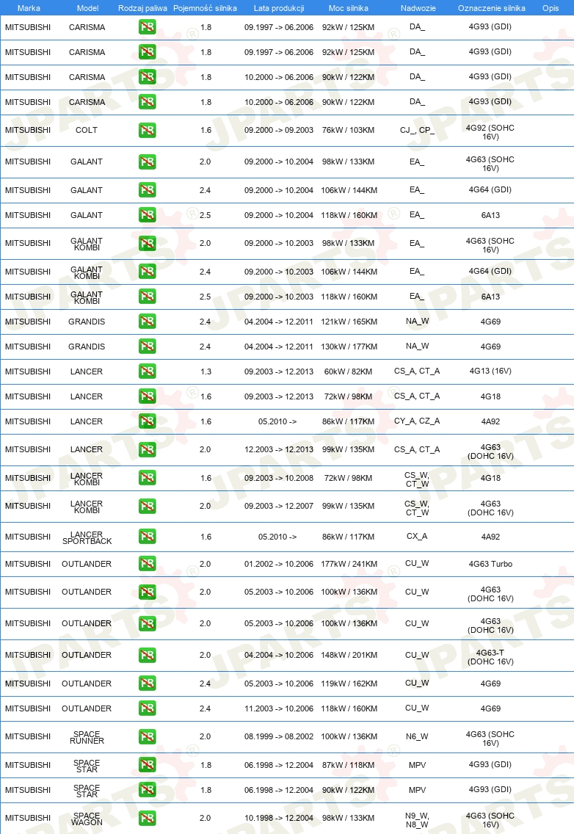Click production years 08.1999 -> 08.2002
This screenshot has height=834, width=574.
[279, 736]
